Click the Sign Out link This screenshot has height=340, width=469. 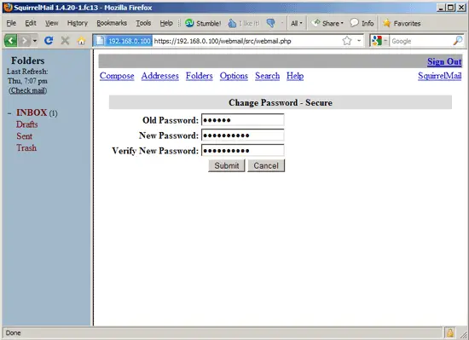tap(444, 61)
